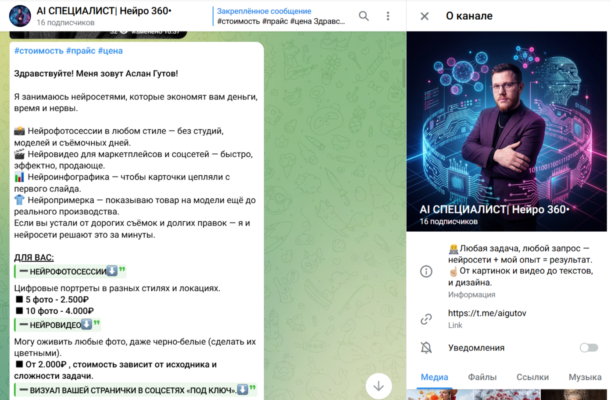Click the pointing finger emoji before От картинок
Image resolution: width=611 pixels, height=400 pixels.
click(x=453, y=271)
